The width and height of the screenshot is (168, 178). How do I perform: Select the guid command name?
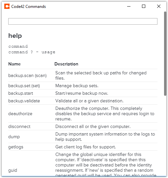tap(13, 170)
